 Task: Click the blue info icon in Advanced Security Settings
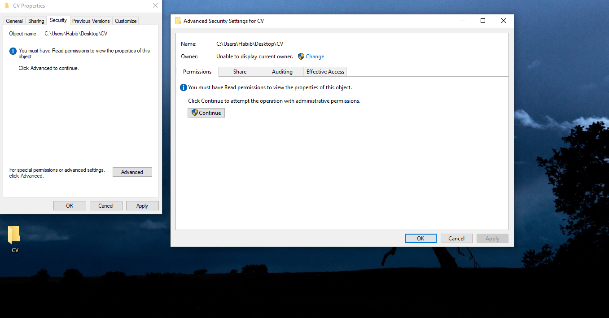(183, 87)
